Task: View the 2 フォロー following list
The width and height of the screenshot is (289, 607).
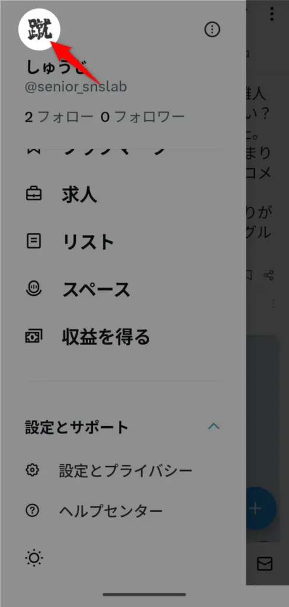Action: tap(59, 117)
